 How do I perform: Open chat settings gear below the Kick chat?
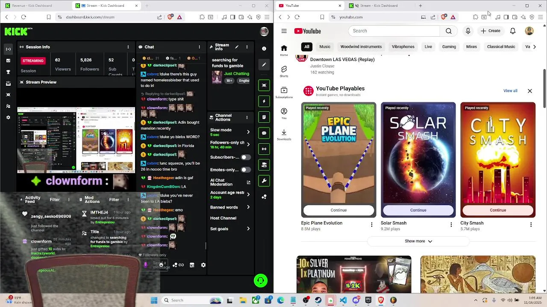(x=203, y=265)
